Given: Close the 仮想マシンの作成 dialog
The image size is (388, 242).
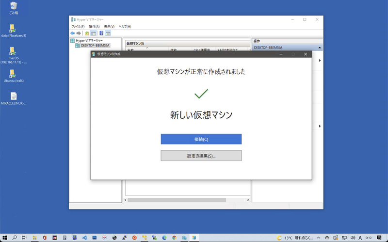Looking at the screenshot, I should [306, 54].
